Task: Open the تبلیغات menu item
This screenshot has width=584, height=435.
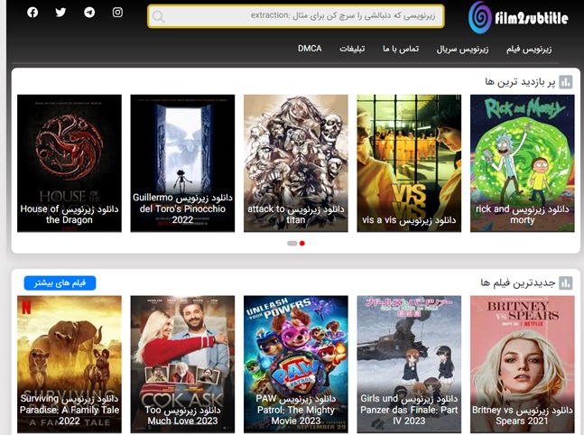Action: point(352,49)
